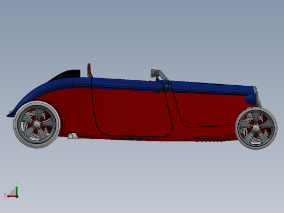Screen dimensions: 284x213
Task: Pick the small door handle on the door
Action: coord(157,93)
